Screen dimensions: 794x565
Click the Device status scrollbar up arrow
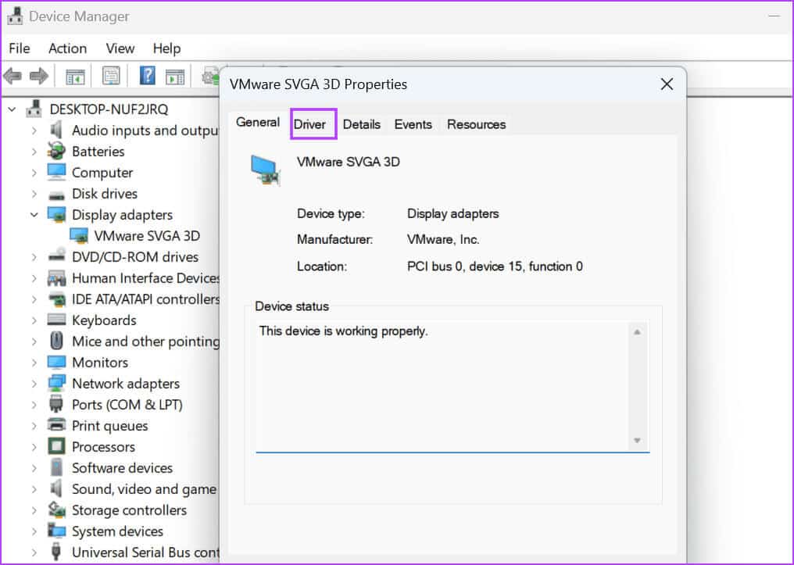click(x=638, y=332)
